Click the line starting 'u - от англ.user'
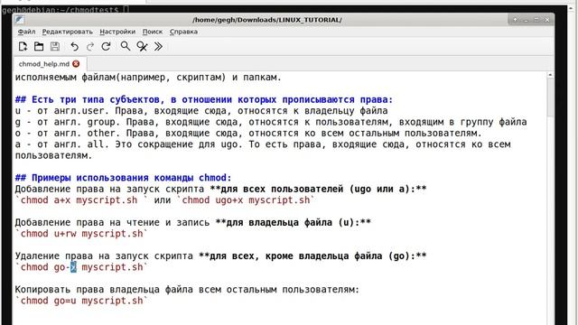 click(201, 110)
